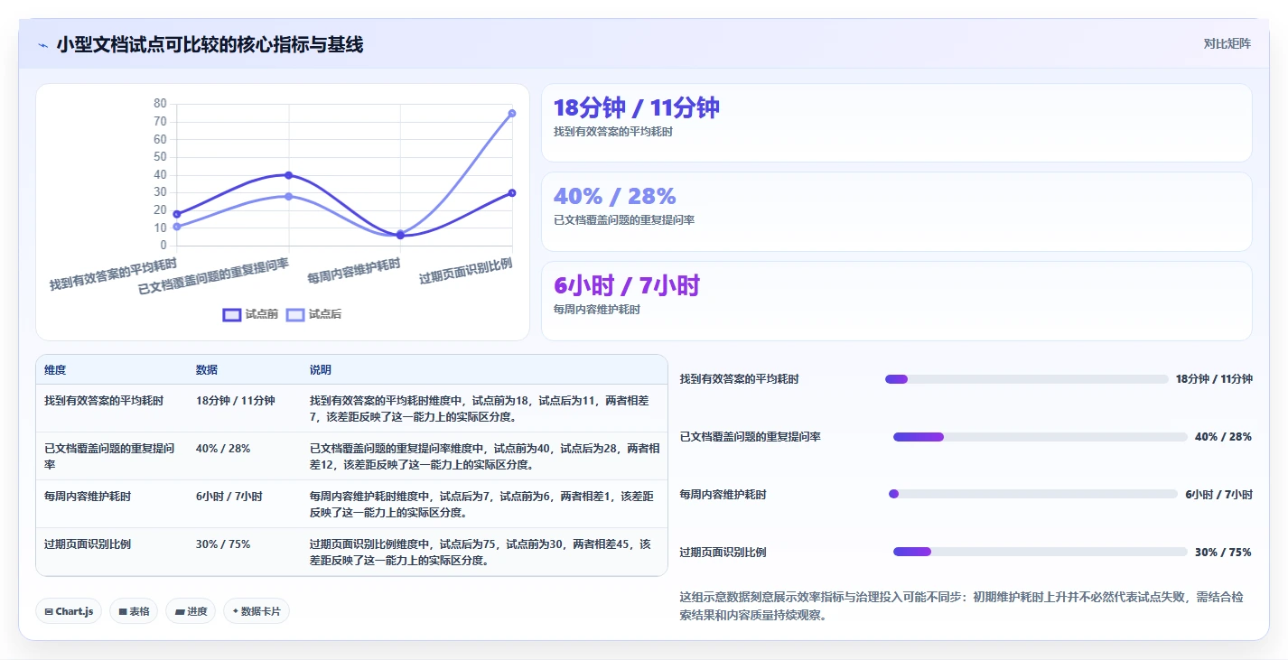Image resolution: width=1288 pixels, height=660 pixels.
Task: Click the 18分钟 / 11分钟 data card
Action: (896, 123)
